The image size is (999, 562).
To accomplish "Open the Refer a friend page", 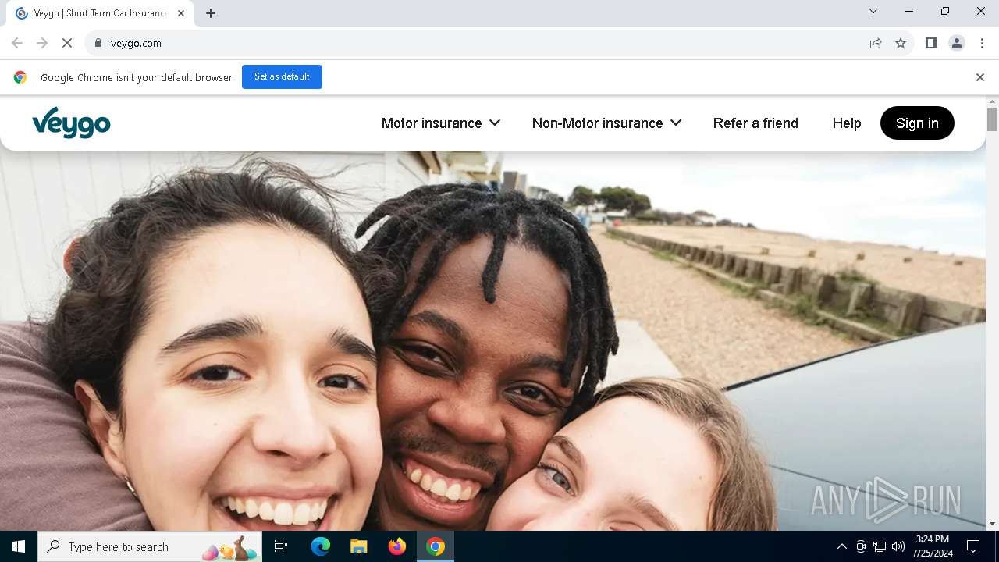I will [x=755, y=123].
